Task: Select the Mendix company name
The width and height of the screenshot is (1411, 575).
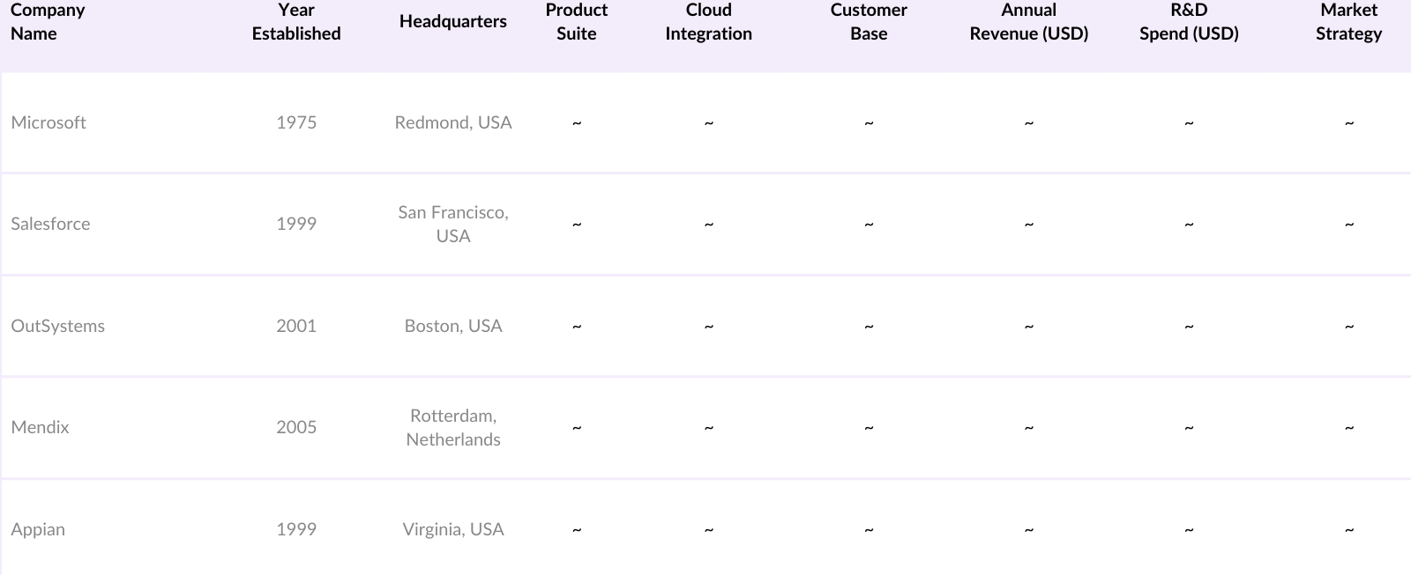Action: (40, 427)
